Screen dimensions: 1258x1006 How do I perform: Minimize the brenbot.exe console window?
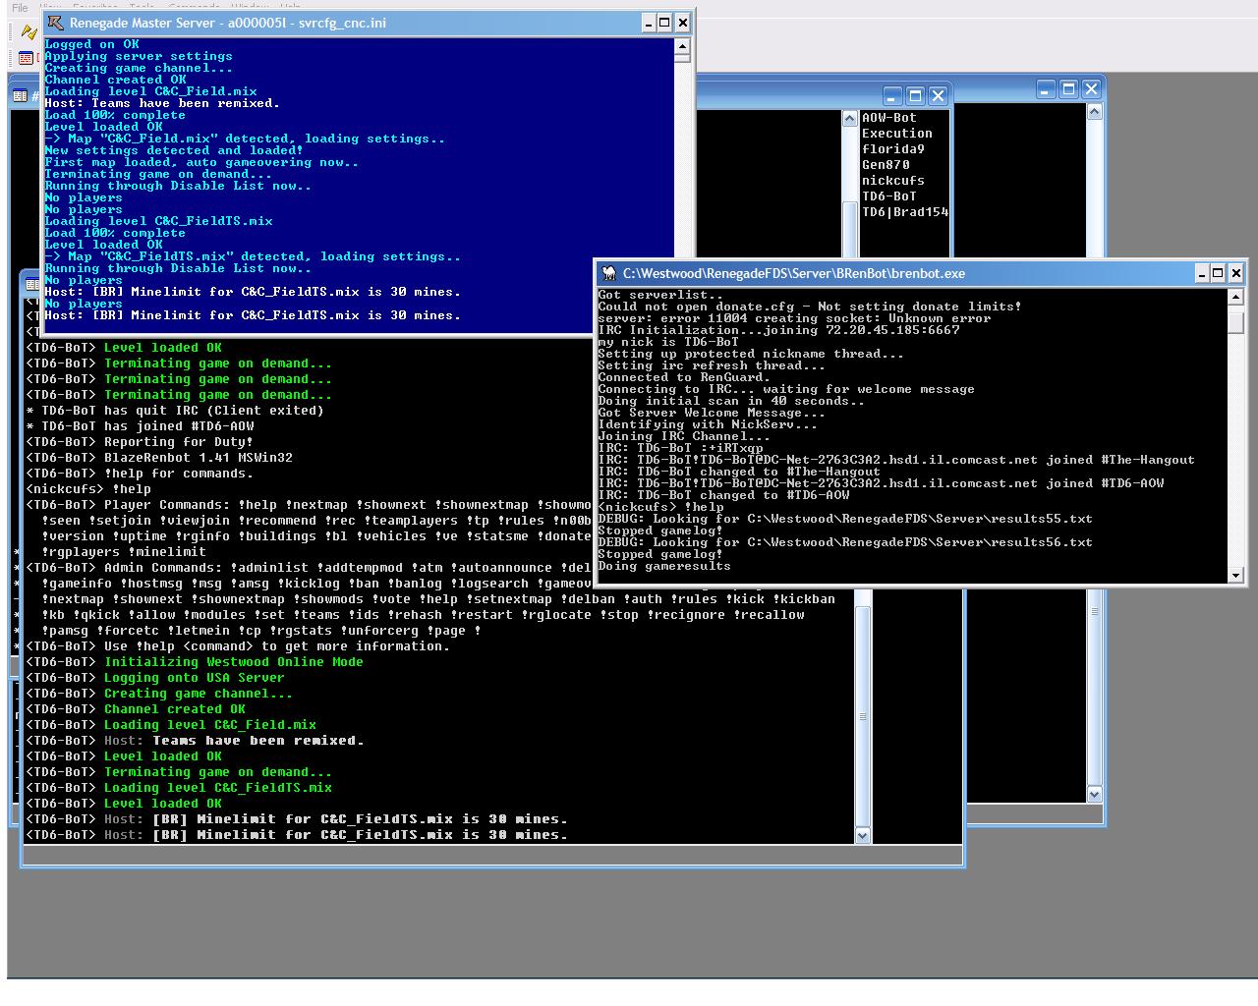[1201, 273]
